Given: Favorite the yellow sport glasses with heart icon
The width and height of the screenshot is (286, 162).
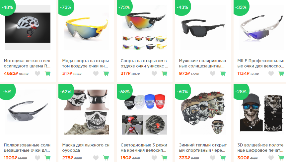Looking at the screenshot, I should [96, 73].
